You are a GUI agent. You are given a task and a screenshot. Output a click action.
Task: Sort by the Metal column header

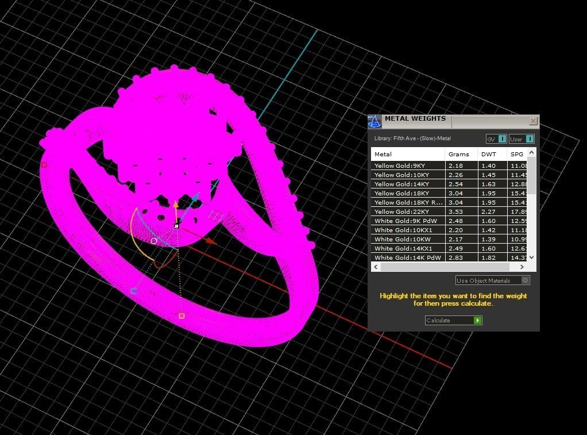click(x=408, y=154)
